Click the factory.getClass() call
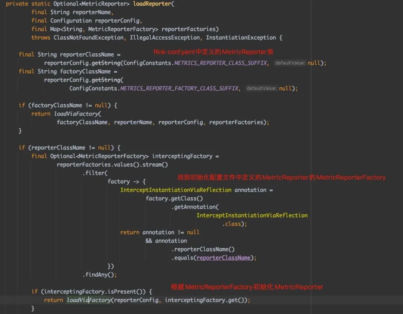 (x=174, y=199)
